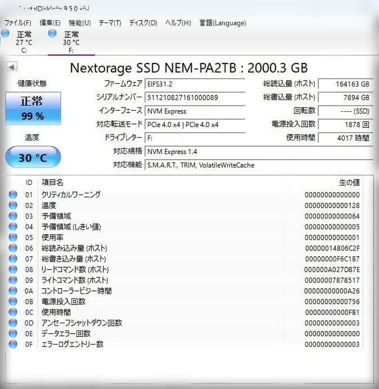Screen dimensions: 379x389
Task: Click raw value 00000000000FB1
Action: [332, 312]
